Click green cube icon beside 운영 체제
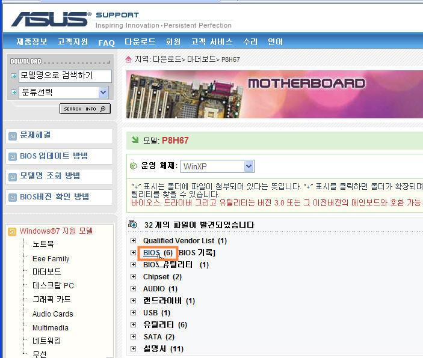The height and width of the screenshot is (358, 423). 133,166
